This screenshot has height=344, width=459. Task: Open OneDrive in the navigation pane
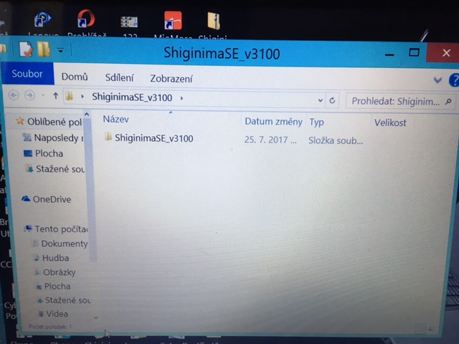(x=52, y=199)
